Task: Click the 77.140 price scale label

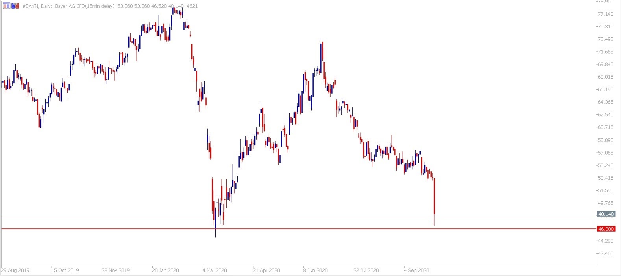Action: pos(606,14)
